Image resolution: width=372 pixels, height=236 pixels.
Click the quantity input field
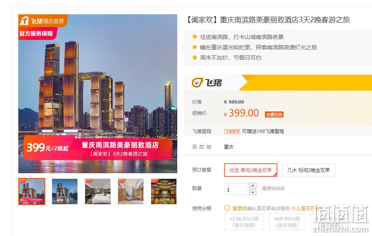[236, 189]
